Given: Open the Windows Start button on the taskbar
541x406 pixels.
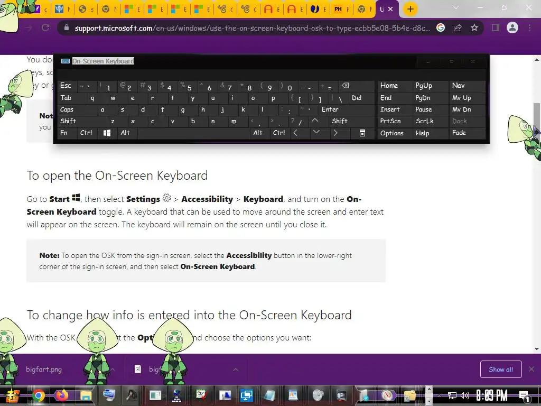Looking at the screenshot, I should [x=12, y=395].
